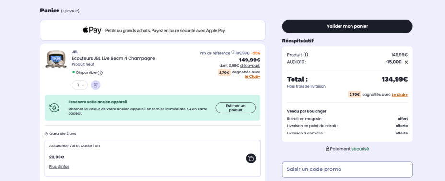Click the checkmark icon beside Garantie 2 ans
Screen dimensions: 445x181
click(46, 134)
